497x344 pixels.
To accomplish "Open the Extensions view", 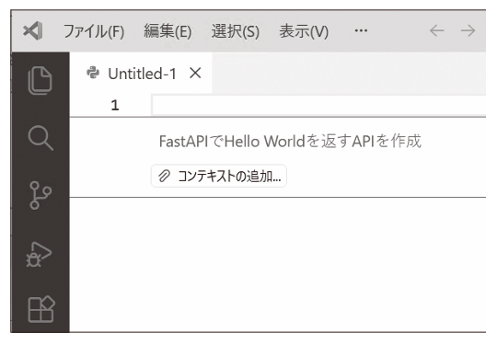I will (41, 309).
